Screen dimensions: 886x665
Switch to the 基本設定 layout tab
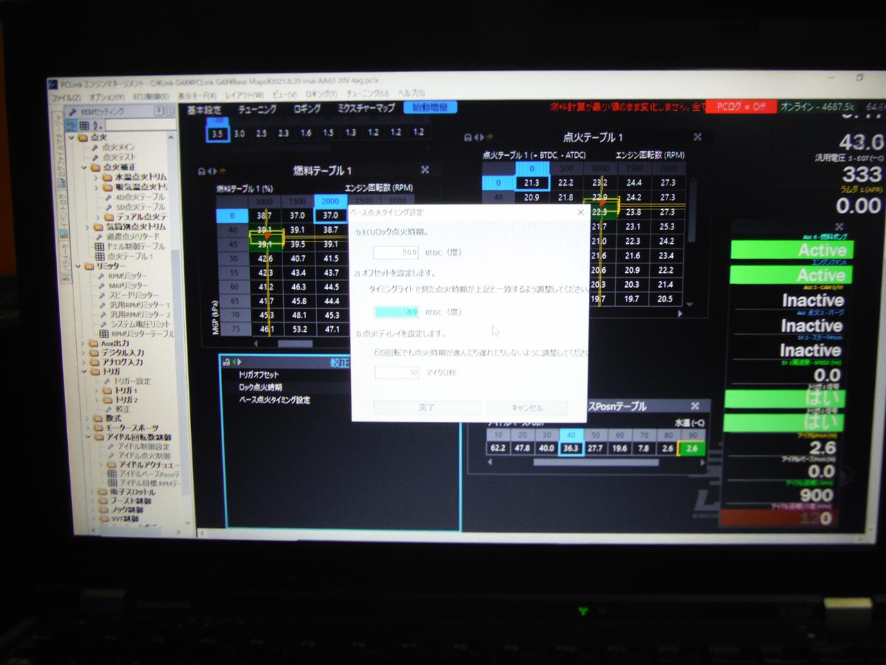tap(204, 110)
